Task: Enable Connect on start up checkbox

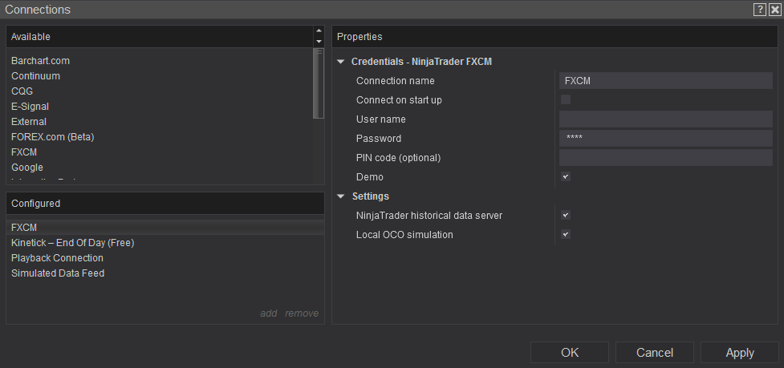Action: (566, 99)
